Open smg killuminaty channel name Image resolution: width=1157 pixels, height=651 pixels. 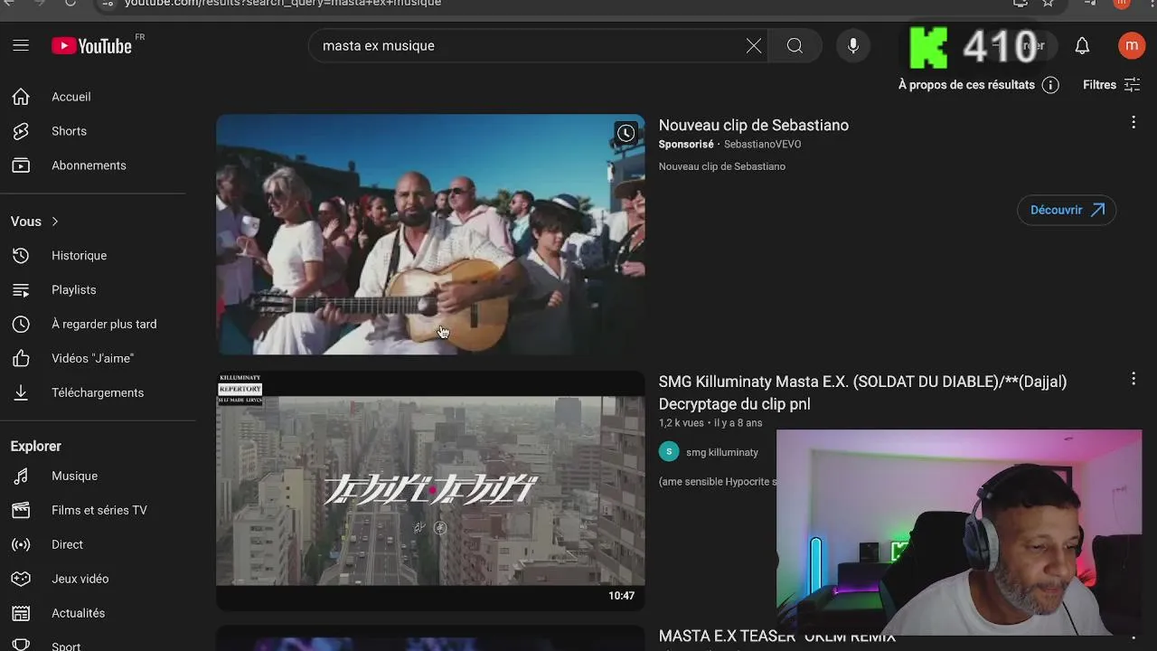tap(721, 452)
